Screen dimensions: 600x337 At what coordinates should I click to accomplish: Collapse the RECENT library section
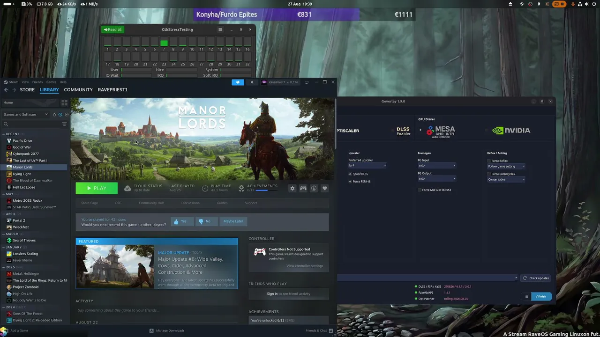(4, 134)
